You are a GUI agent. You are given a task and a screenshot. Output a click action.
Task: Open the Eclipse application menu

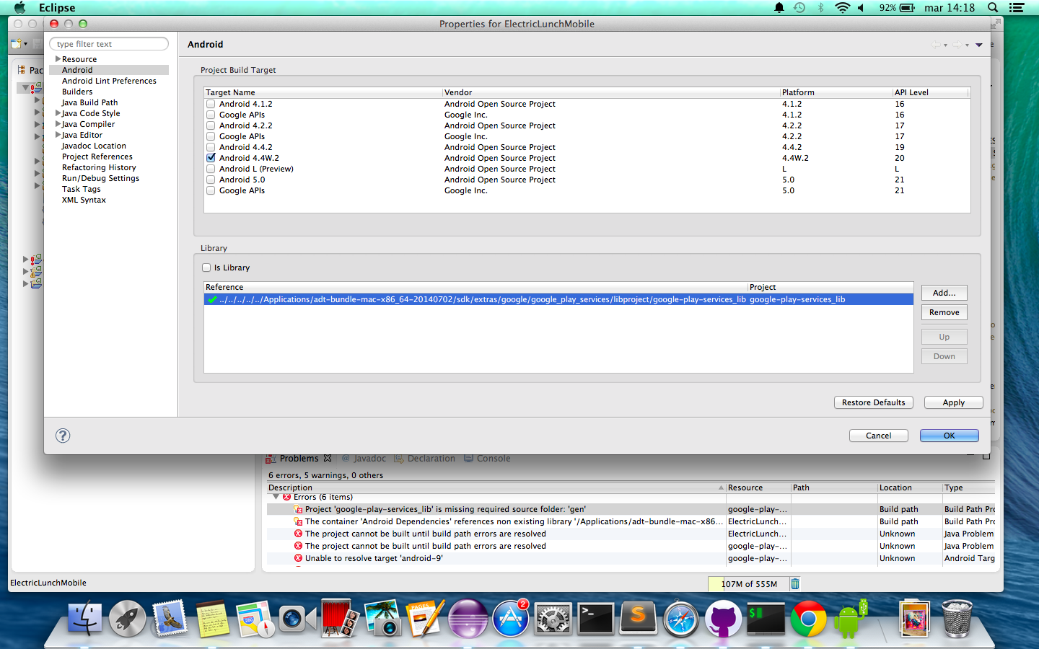57,8
